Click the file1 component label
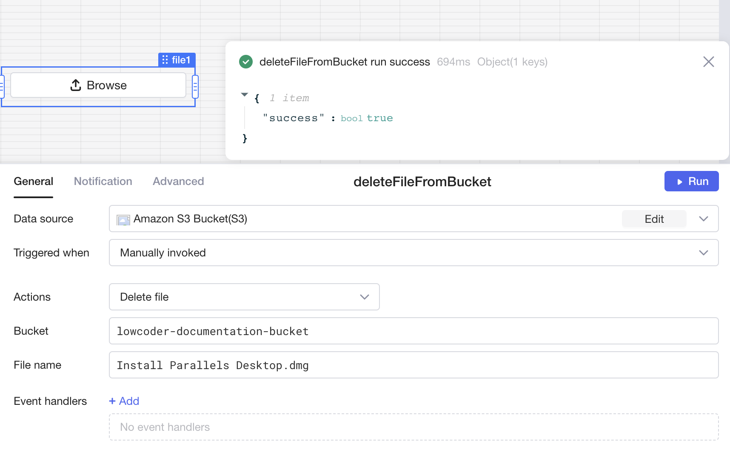Viewport: 730px width, 455px height. coord(181,60)
